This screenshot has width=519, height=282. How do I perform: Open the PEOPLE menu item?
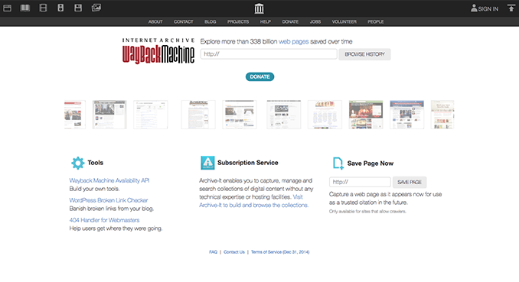point(376,22)
